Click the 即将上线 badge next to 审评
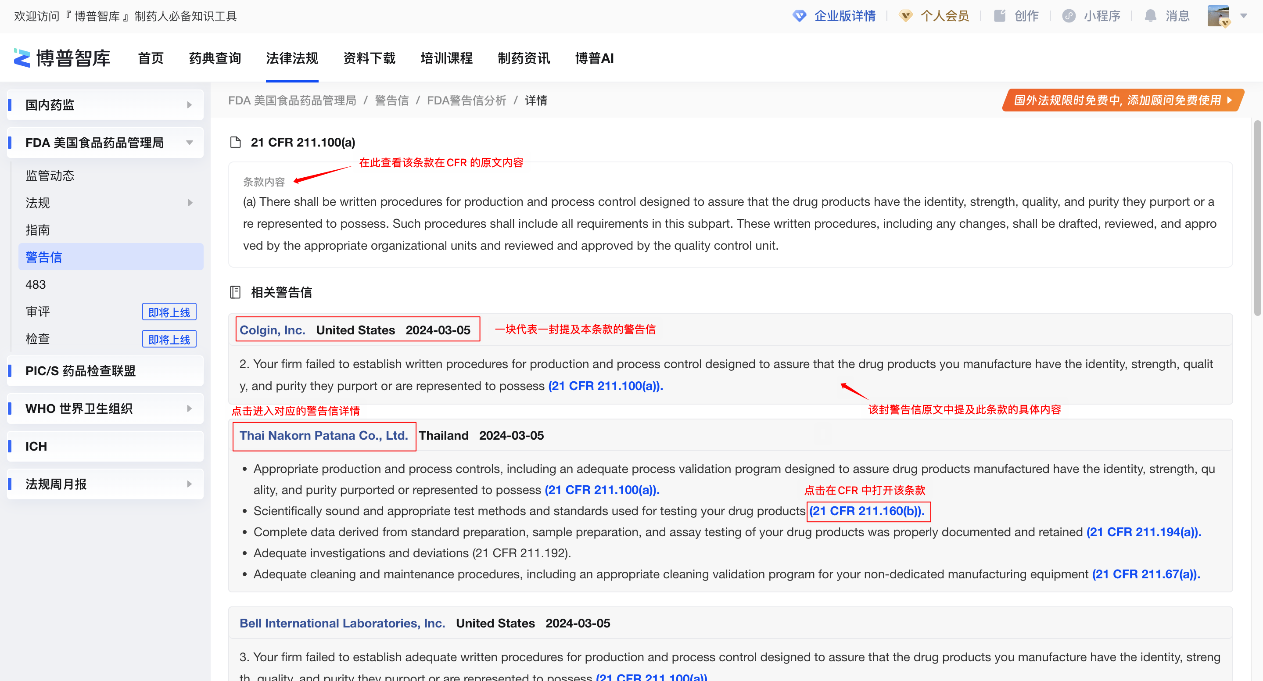Viewport: 1263px width, 681px height. pyautogui.click(x=169, y=312)
